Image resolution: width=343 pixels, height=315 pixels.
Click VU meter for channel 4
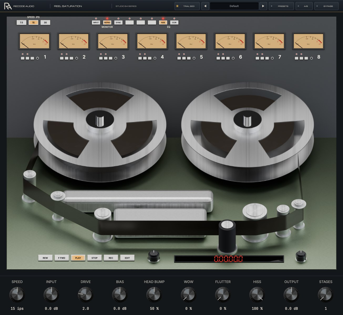(152, 41)
